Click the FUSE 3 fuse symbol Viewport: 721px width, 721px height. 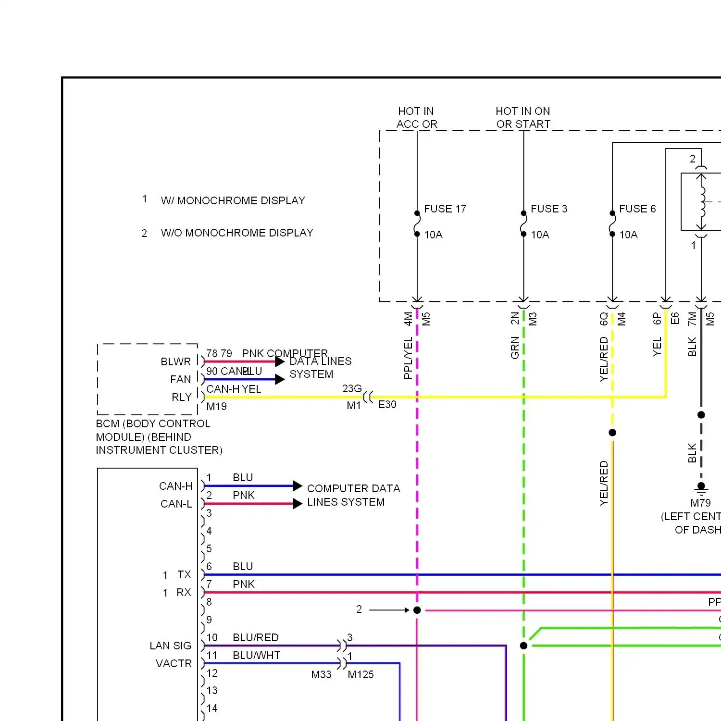523,224
